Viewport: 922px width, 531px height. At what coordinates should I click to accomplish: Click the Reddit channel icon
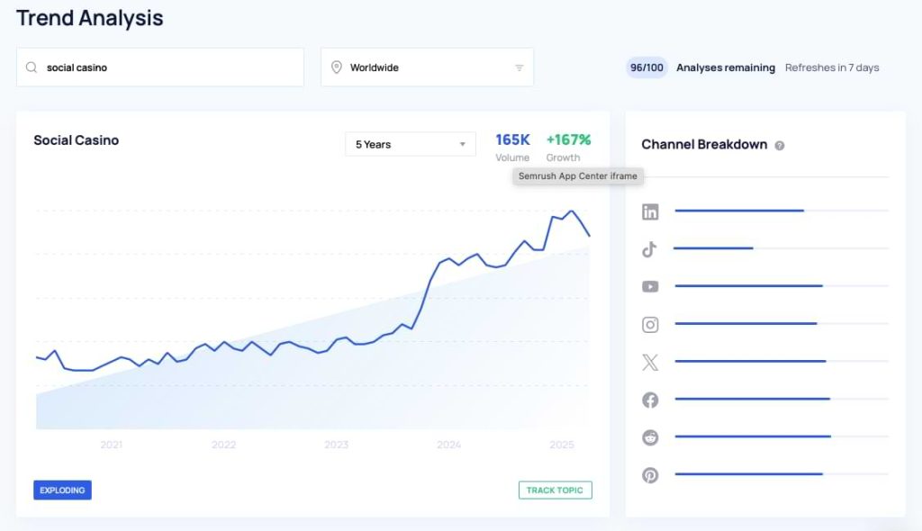pyautogui.click(x=650, y=437)
